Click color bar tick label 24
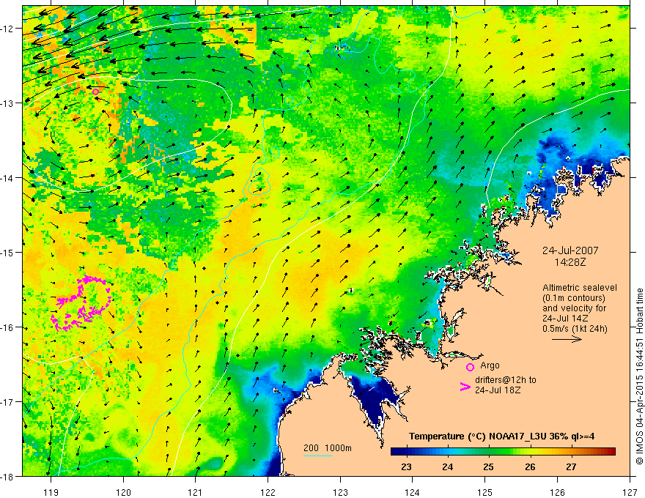Viewport: 645px width, 498px height. (448, 467)
